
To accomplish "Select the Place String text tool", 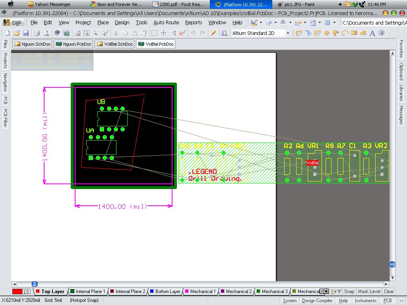I will tap(372, 33).
